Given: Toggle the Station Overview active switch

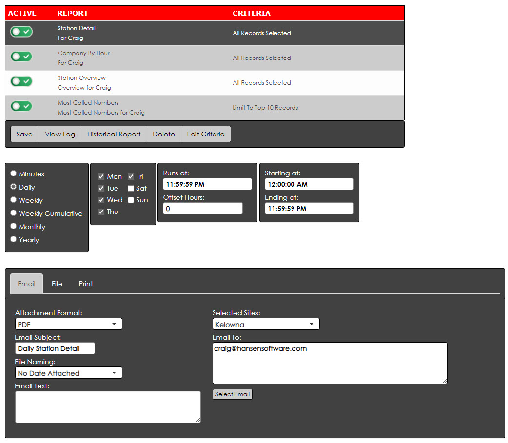Looking at the screenshot, I should (x=21, y=81).
